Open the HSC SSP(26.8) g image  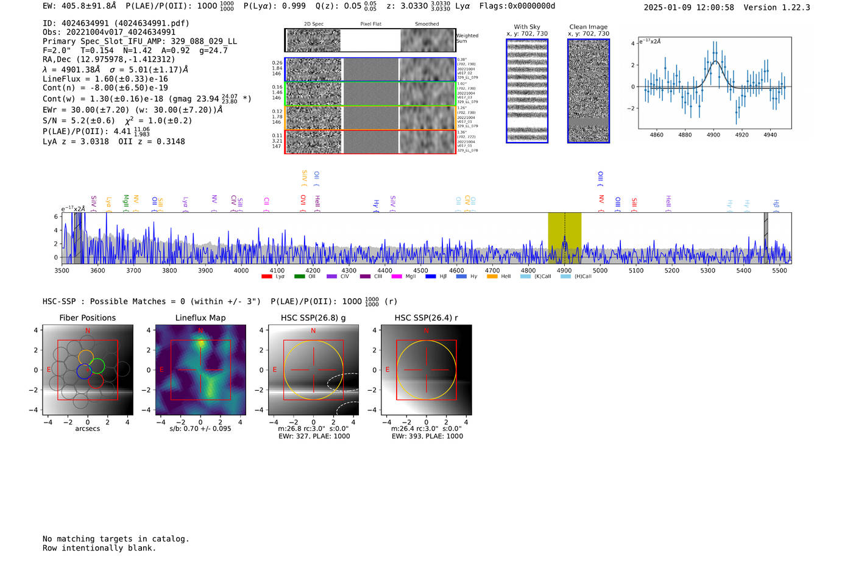313,370
